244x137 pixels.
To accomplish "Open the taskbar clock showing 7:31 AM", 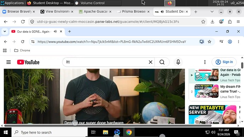I will click(223, 132).
